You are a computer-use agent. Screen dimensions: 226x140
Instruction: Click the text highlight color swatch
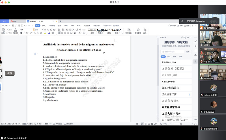pyautogui.click(x=45, y=33)
